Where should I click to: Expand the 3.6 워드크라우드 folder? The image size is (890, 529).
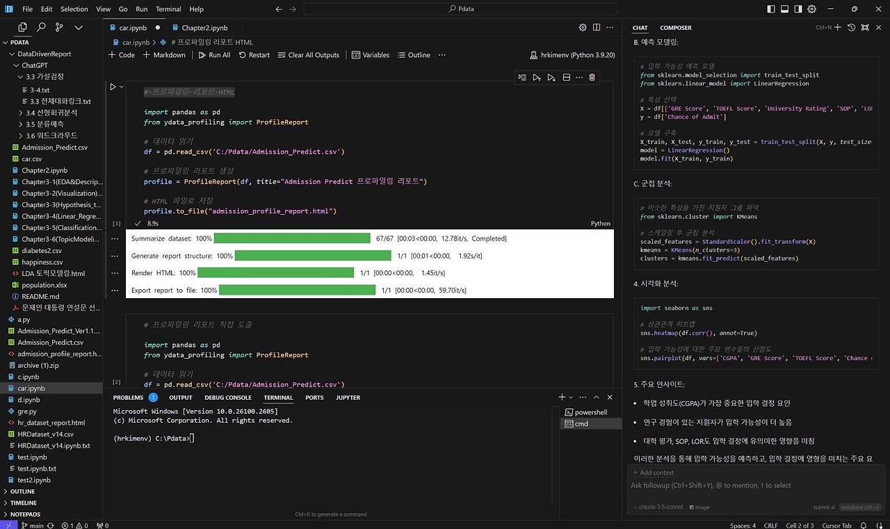51,136
